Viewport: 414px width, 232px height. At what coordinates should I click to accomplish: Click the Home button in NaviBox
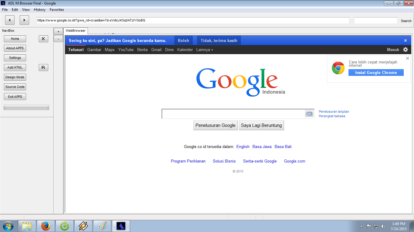15,39
